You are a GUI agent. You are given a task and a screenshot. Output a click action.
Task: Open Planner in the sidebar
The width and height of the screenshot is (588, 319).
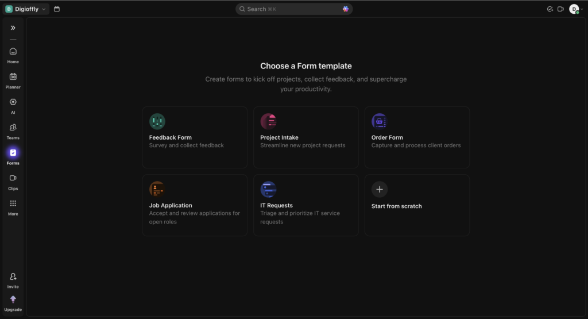click(x=13, y=80)
